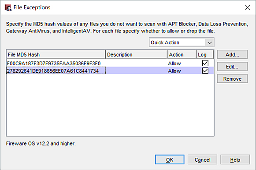
Task: Click the Log column header
Action: [x=205, y=55]
